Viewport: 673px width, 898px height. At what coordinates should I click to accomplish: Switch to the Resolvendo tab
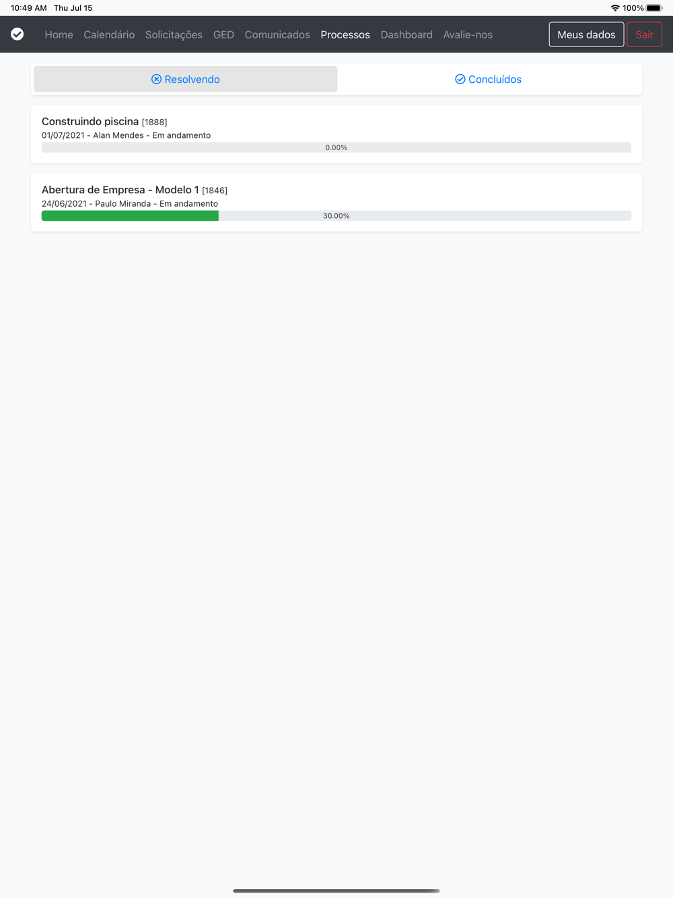coord(186,79)
